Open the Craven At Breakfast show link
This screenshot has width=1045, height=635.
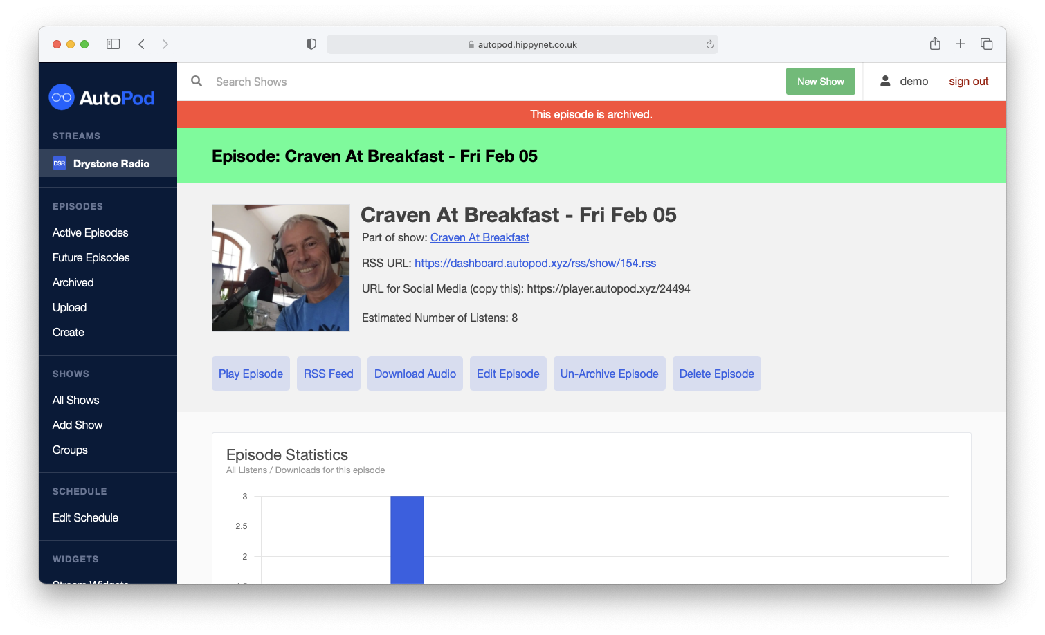(x=480, y=237)
